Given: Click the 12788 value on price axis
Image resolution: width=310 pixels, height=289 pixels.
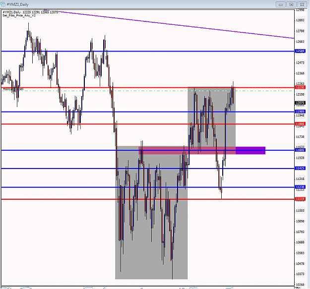Looking at the screenshot, I should pos(300,31).
